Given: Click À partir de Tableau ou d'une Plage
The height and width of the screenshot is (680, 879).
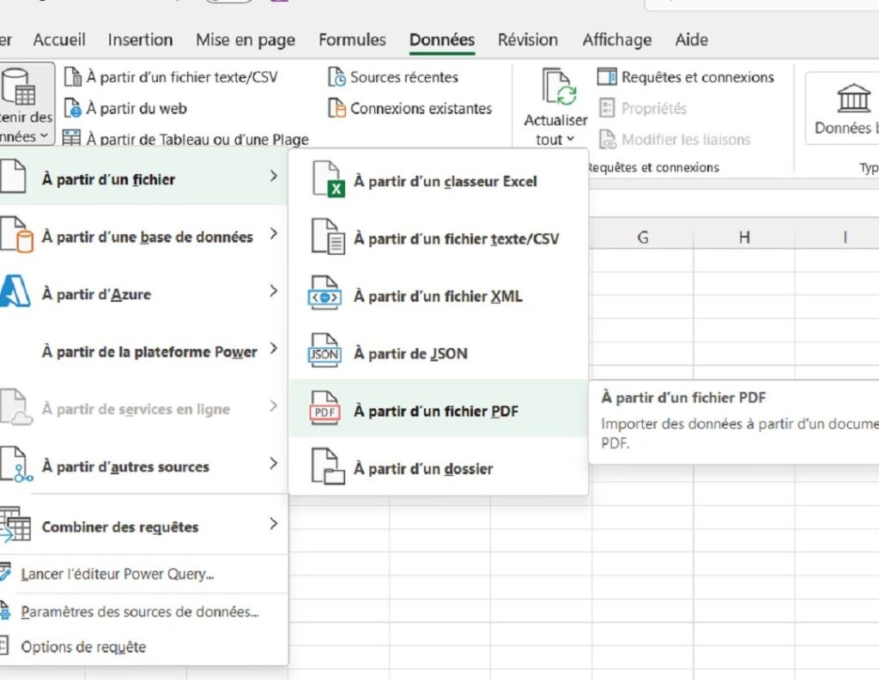Looking at the screenshot, I should click(185, 139).
